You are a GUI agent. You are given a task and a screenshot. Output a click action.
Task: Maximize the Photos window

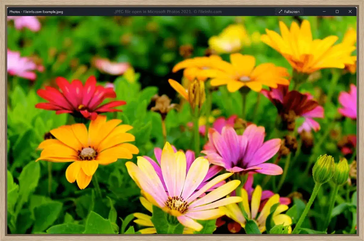[337, 12]
